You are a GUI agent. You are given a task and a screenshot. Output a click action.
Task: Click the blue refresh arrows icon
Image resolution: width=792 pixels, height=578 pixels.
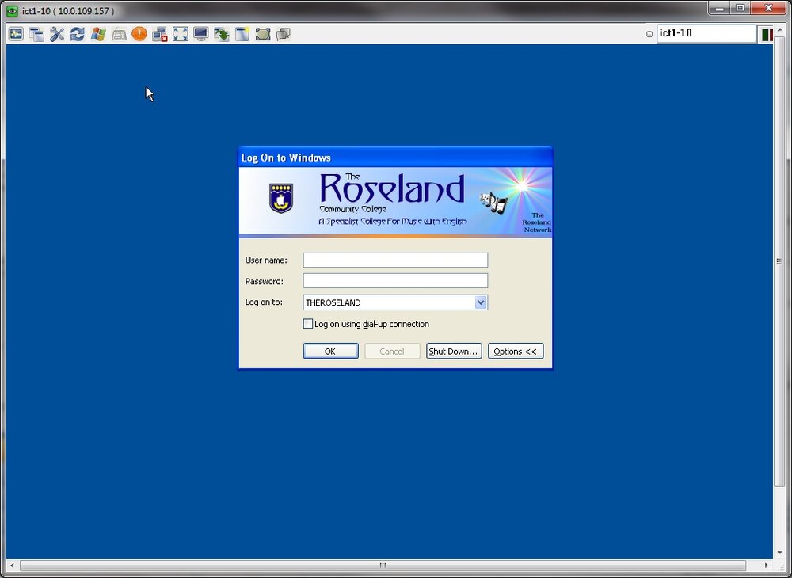(78, 34)
